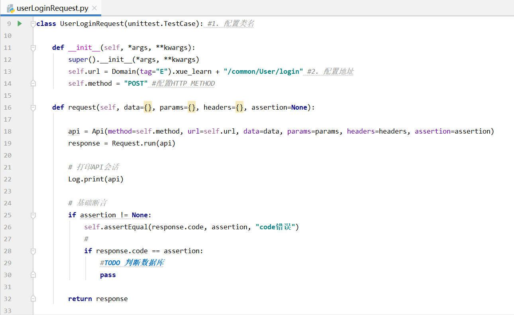The image size is (514, 315).
Task: Click the "code错误" string
Action: pos(275,227)
